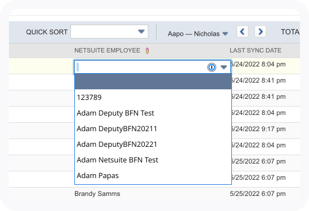Image resolution: width=309 pixels, height=211 pixels.
Task: Click the 9:17 pm sync date cell
Action: pos(258,129)
